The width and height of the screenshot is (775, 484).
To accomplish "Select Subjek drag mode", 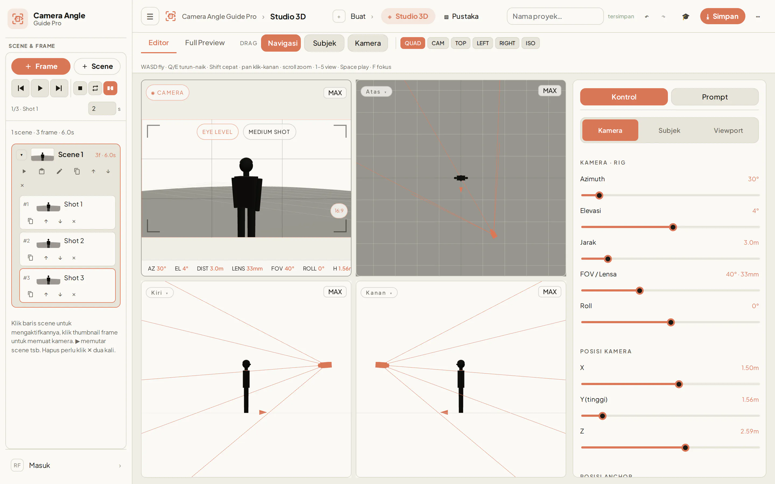I will pos(324,43).
